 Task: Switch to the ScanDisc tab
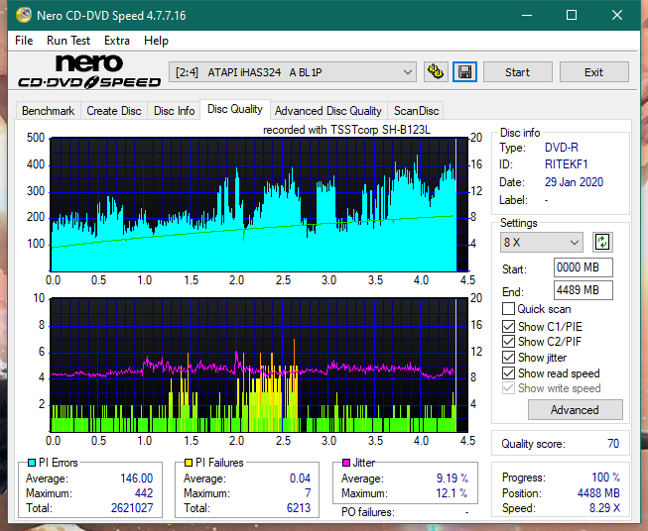[x=416, y=111]
